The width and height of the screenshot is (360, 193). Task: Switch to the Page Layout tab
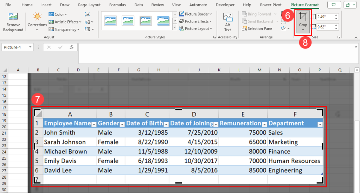(x=89, y=5)
